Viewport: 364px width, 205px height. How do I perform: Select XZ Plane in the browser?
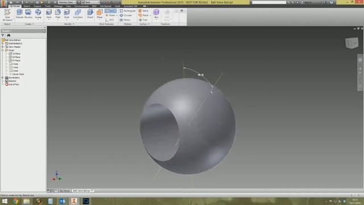click(15, 57)
